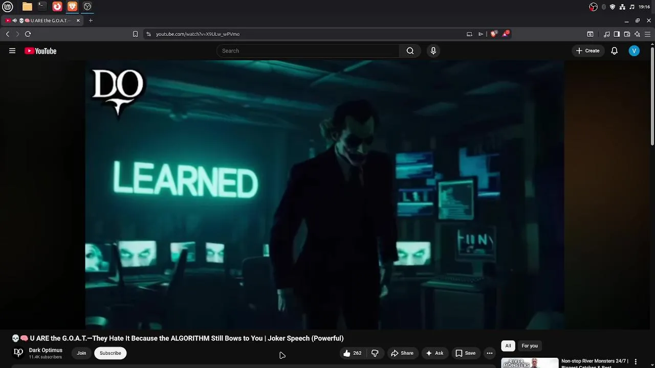This screenshot has height=368, width=655.
Task: Click the Brave send arrow icon
Action: coord(481,34)
